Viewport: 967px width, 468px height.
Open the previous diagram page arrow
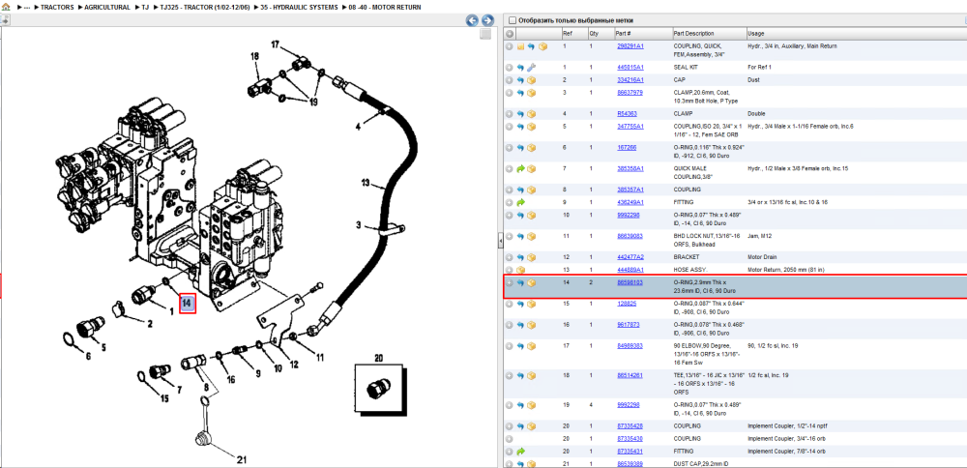coord(473,20)
